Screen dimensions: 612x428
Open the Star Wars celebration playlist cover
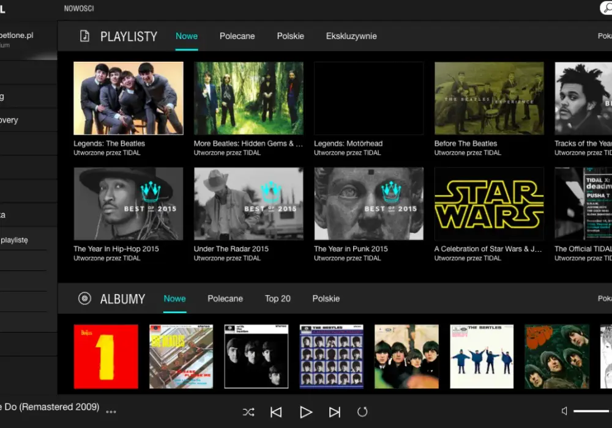click(x=489, y=204)
